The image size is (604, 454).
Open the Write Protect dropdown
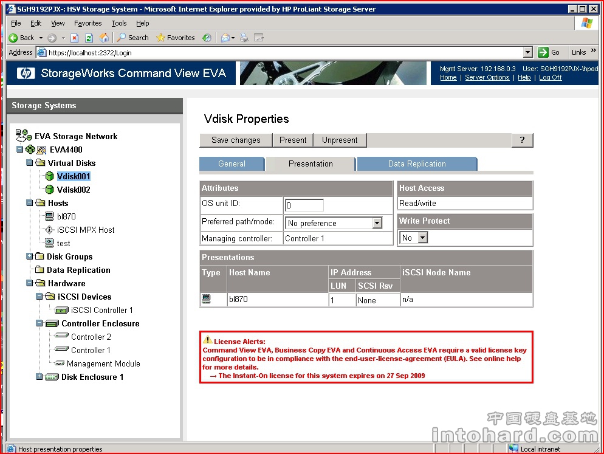coord(423,238)
